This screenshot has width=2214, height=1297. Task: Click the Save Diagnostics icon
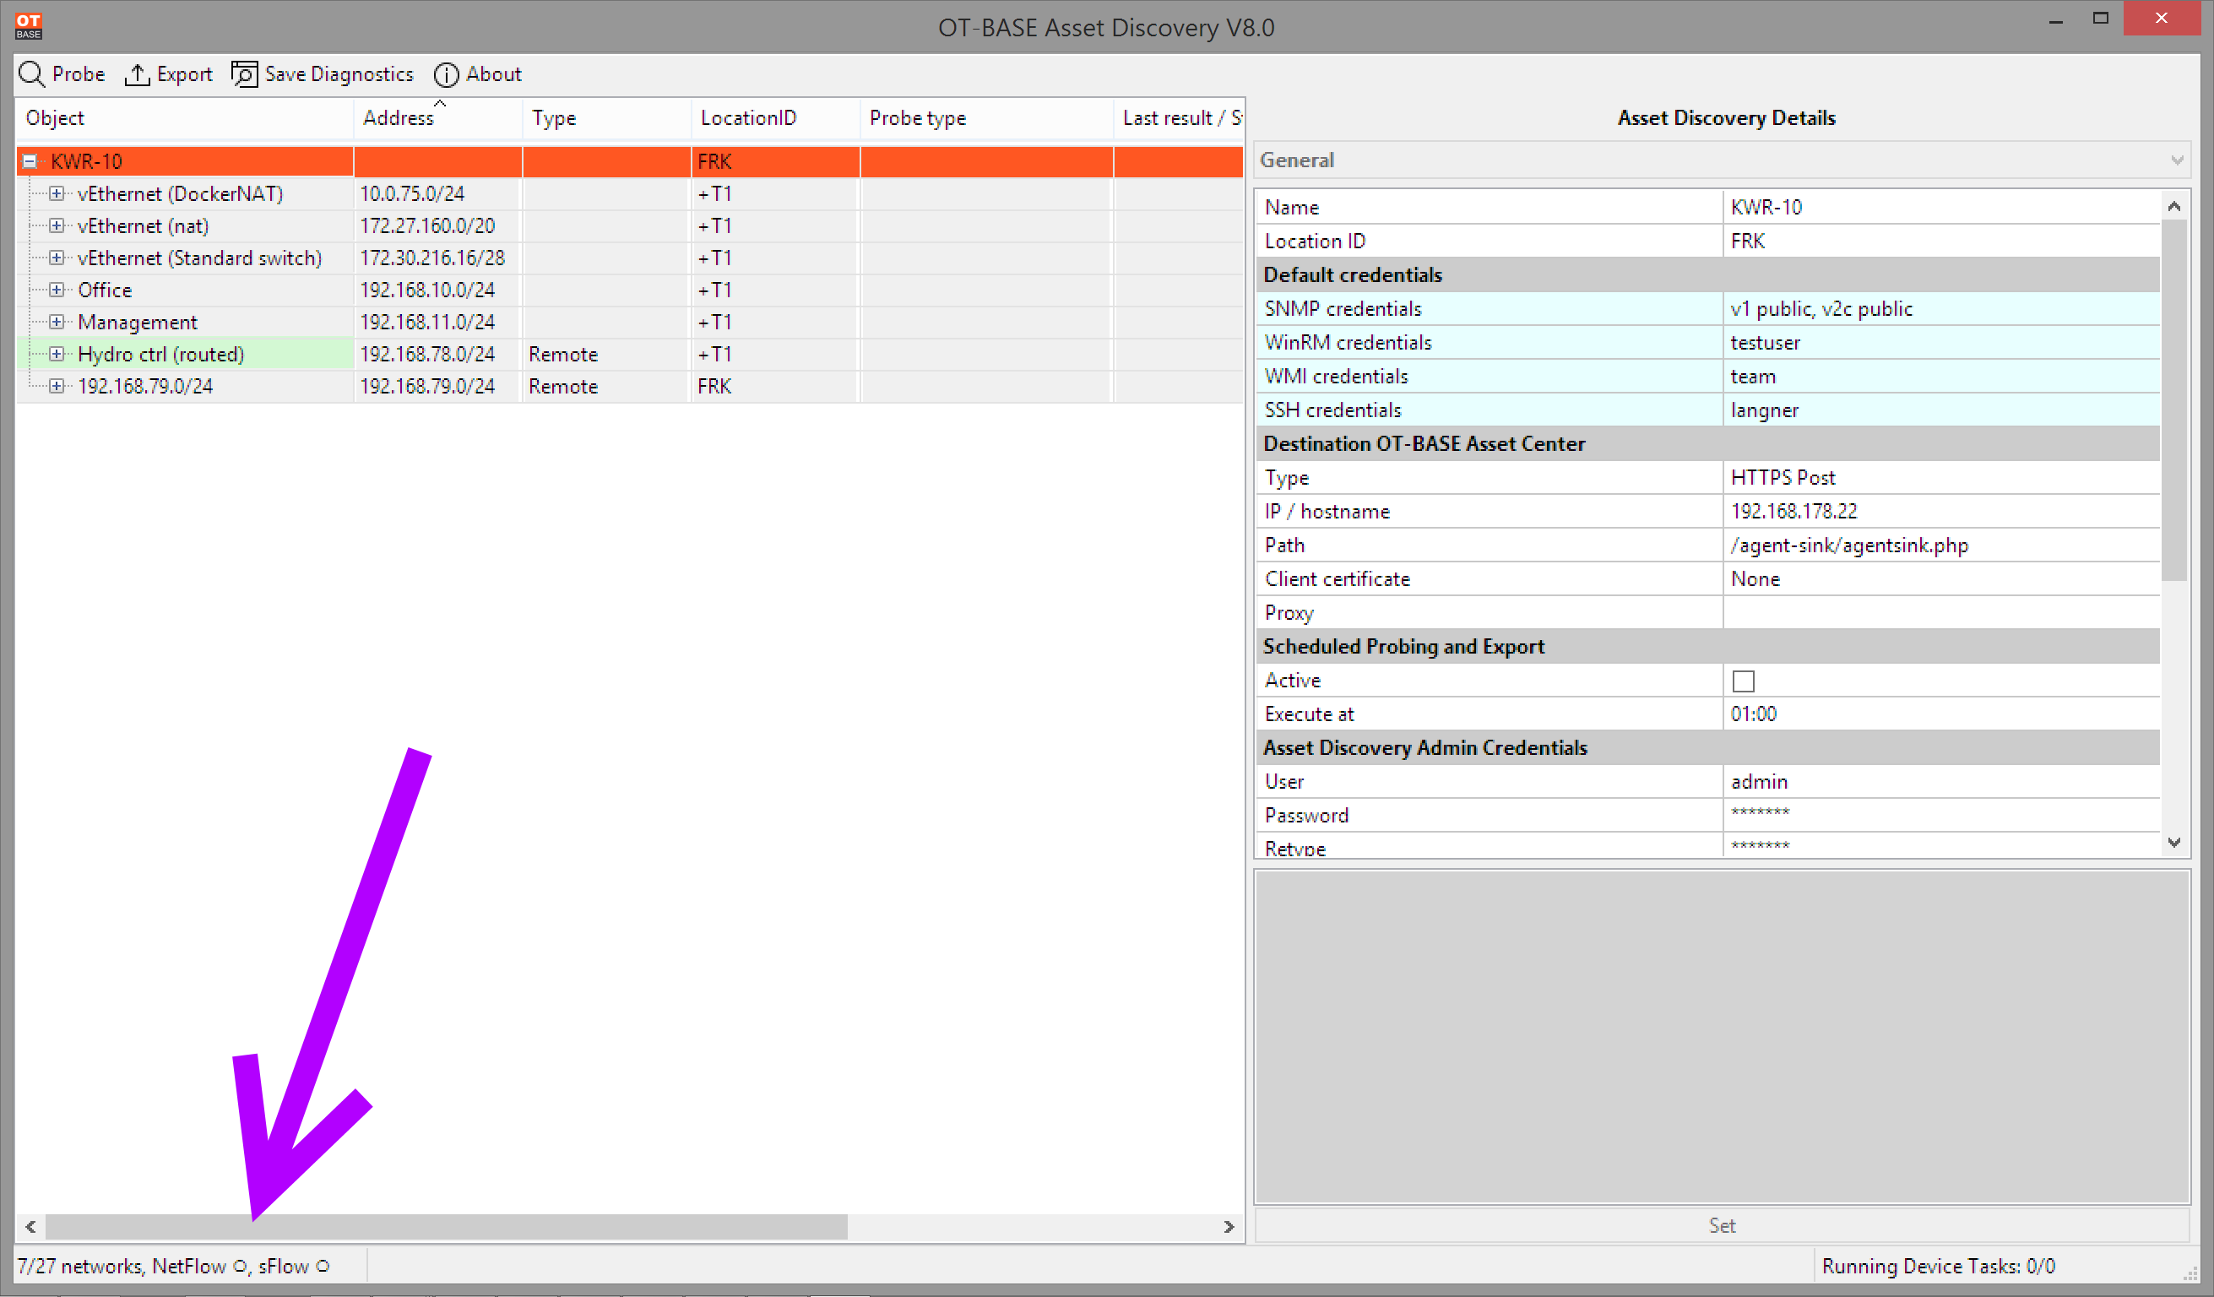point(244,74)
